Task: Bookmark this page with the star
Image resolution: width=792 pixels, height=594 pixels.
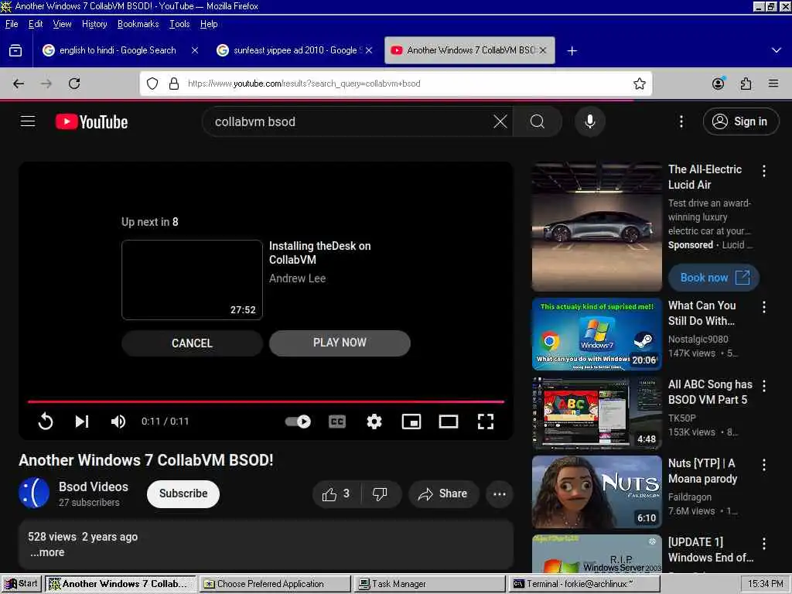Action: click(x=640, y=84)
